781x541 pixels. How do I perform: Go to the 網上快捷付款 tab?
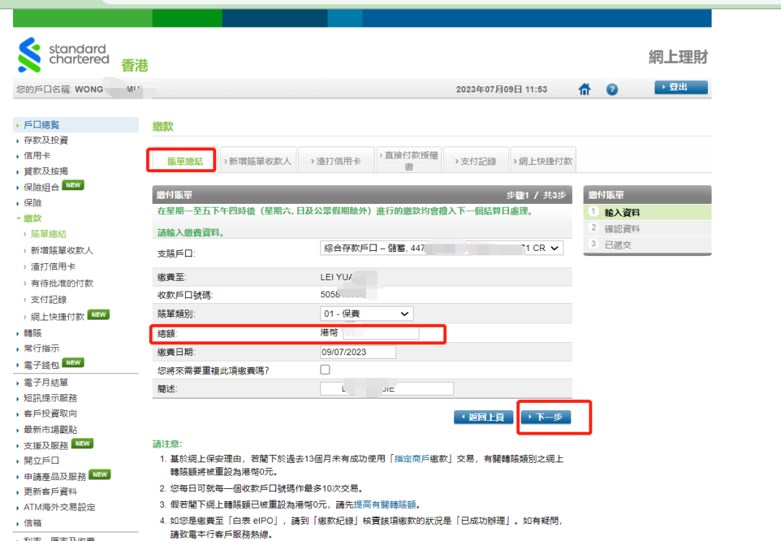click(544, 161)
